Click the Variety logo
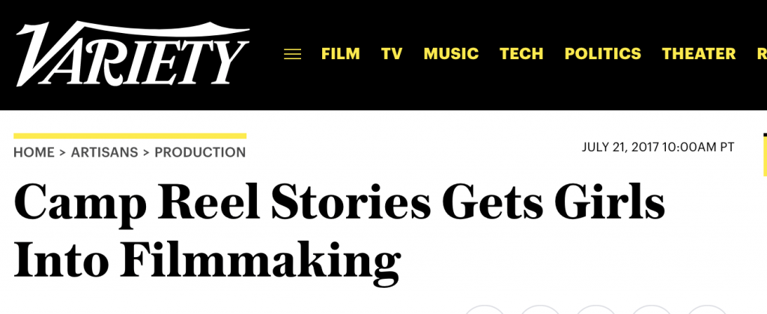Viewport: 767px width, 314px height. 133,54
